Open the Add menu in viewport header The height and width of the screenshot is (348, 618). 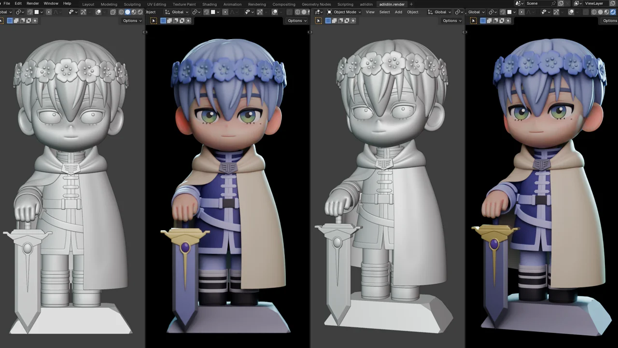coord(398,12)
